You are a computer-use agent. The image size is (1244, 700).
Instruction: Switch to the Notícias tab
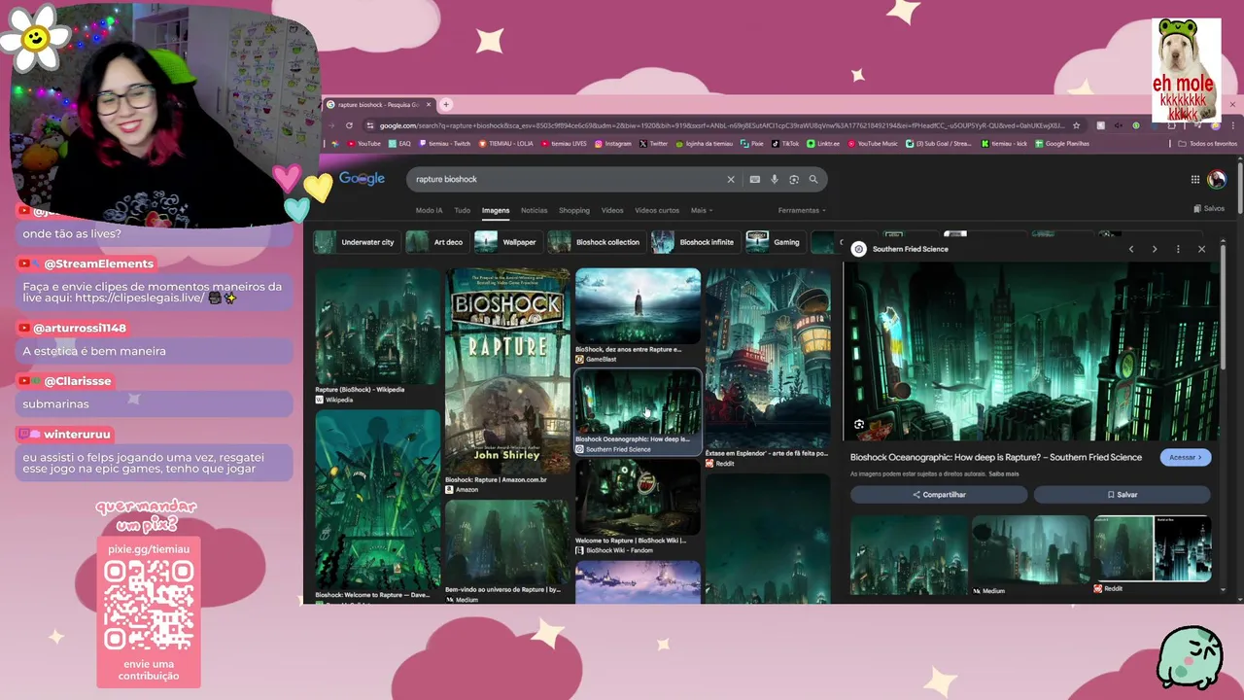click(534, 210)
